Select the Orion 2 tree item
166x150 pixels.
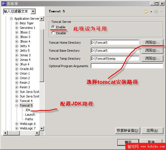click(25, 78)
